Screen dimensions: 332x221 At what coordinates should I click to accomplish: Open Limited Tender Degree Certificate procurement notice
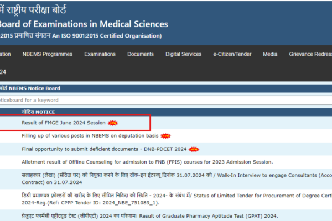[177, 199]
